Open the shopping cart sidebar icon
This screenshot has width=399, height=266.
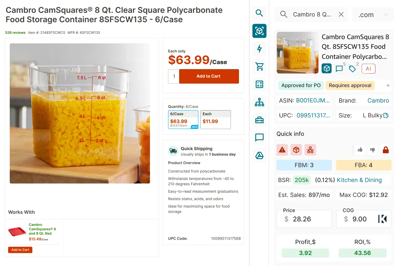coord(259,66)
